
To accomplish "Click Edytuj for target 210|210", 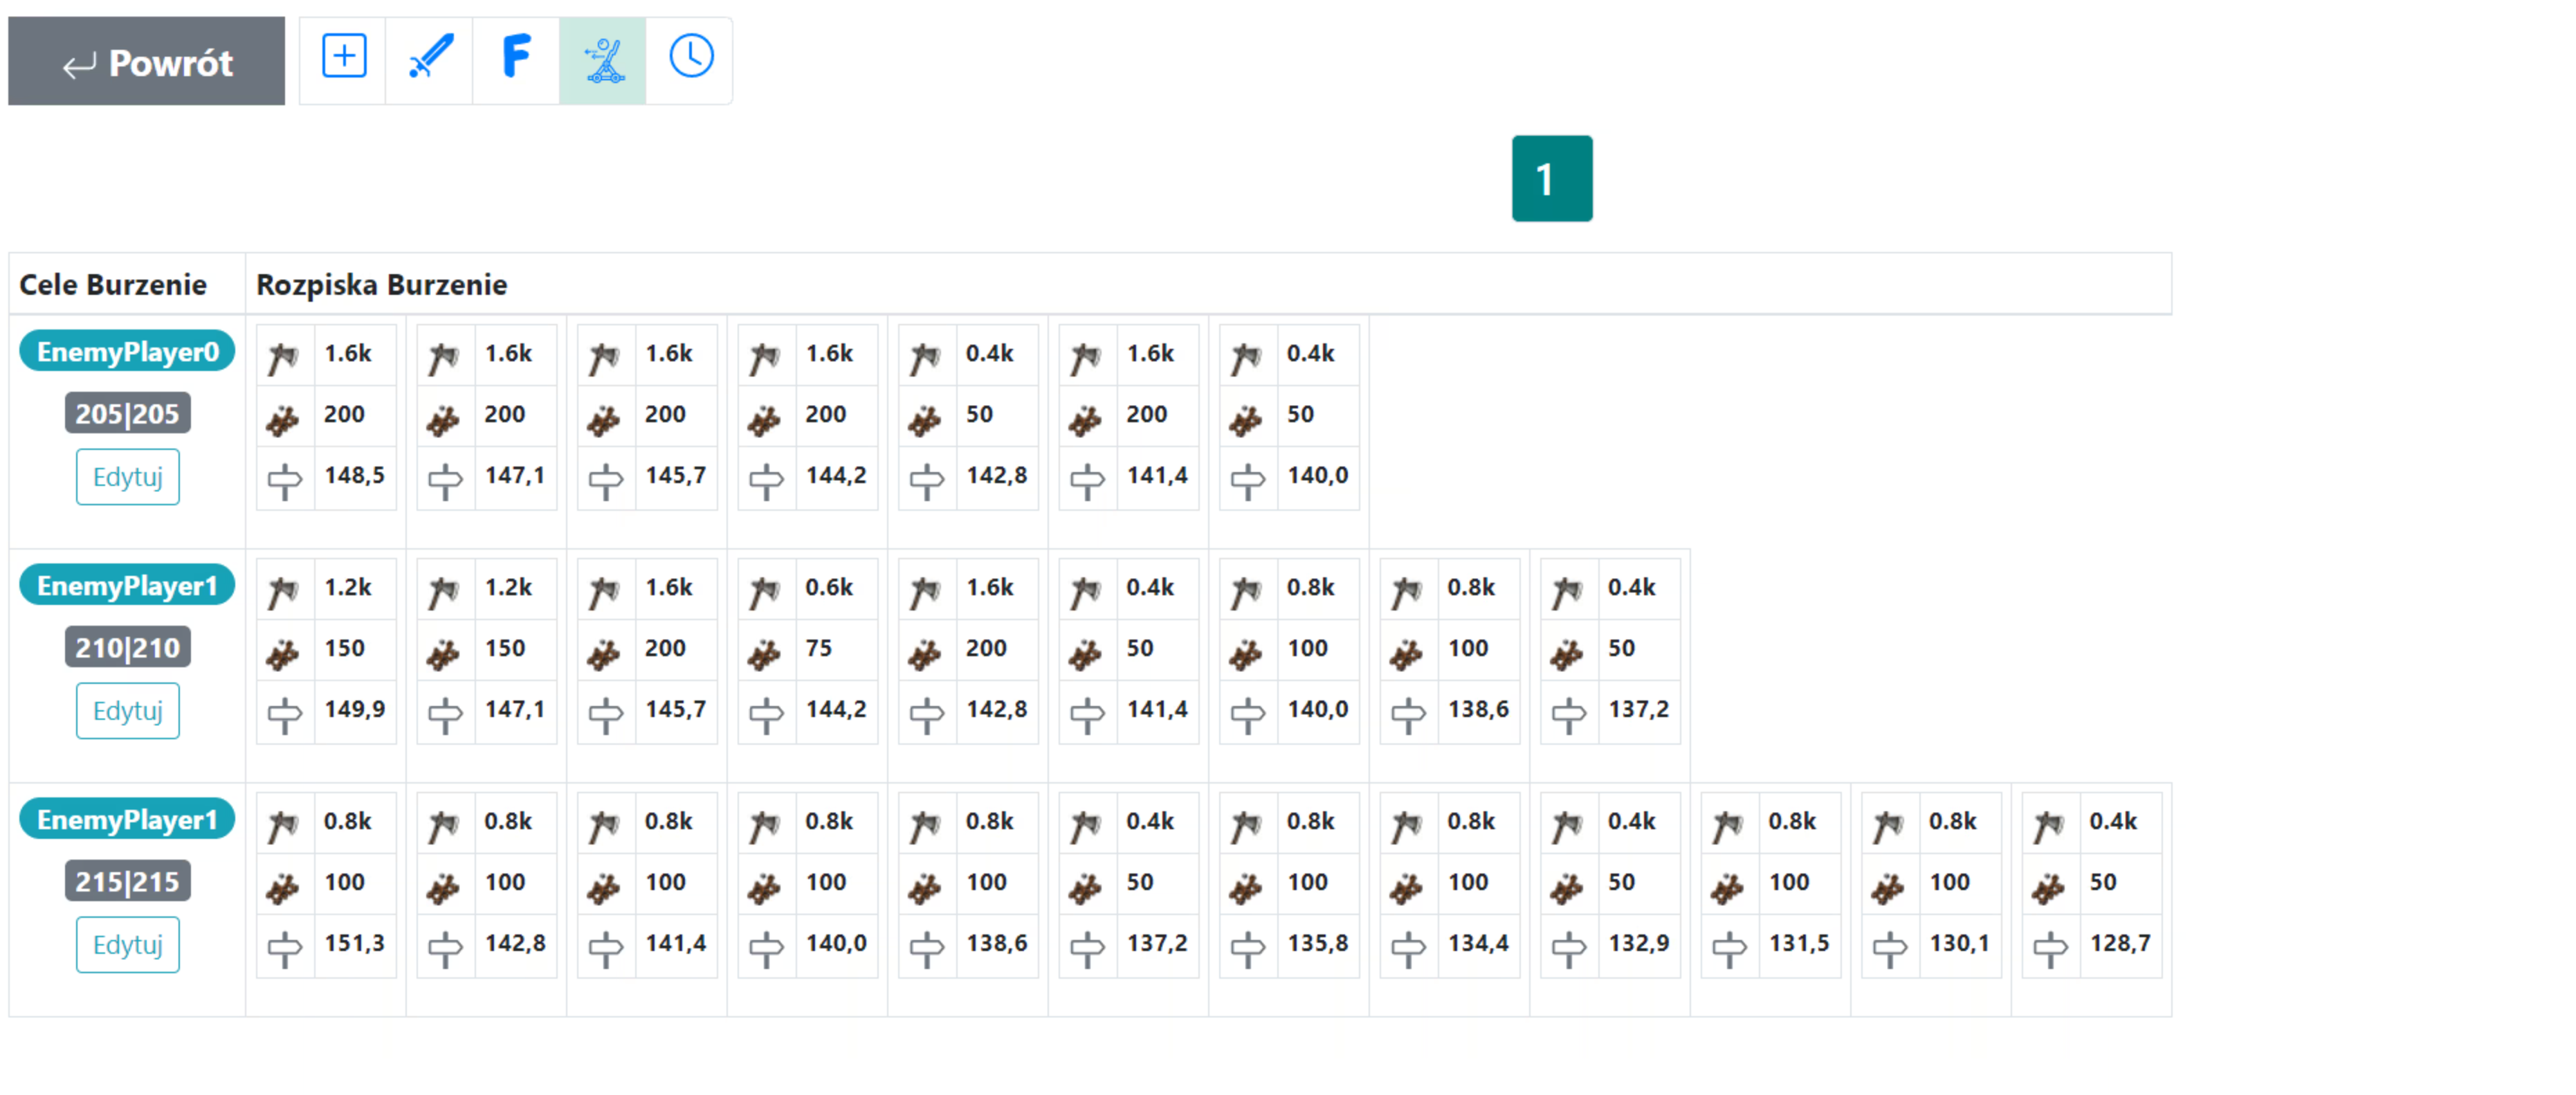I will click(128, 711).
